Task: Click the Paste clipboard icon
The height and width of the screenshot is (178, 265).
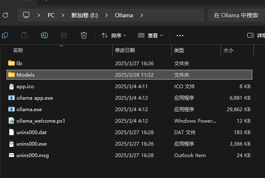Action: (25, 35)
